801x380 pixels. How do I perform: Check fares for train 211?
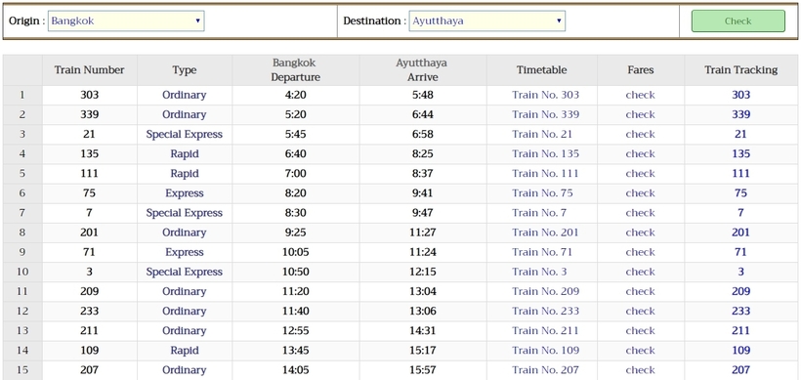pos(640,330)
